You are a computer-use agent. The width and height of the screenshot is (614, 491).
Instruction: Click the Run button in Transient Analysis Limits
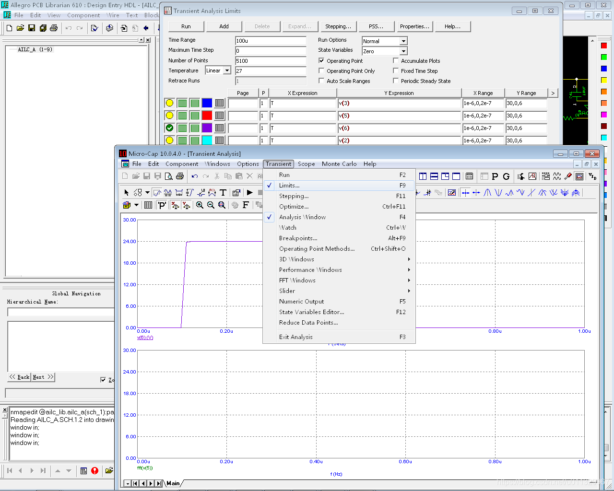pos(186,26)
